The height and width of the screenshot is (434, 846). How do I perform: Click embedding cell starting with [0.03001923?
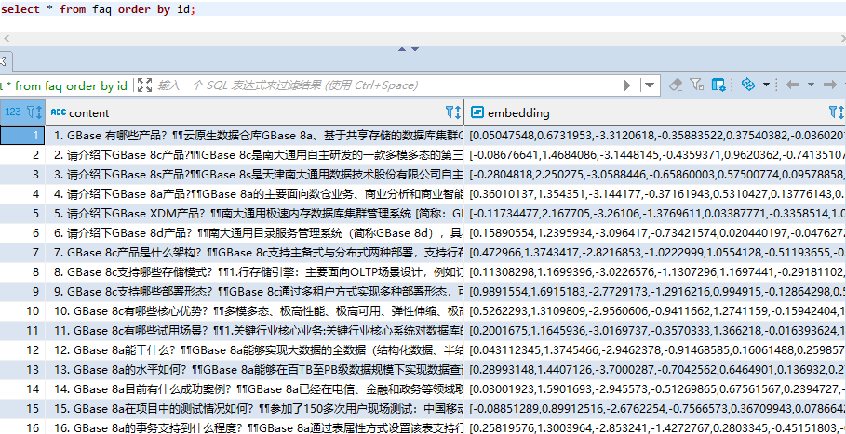point(655,388)
